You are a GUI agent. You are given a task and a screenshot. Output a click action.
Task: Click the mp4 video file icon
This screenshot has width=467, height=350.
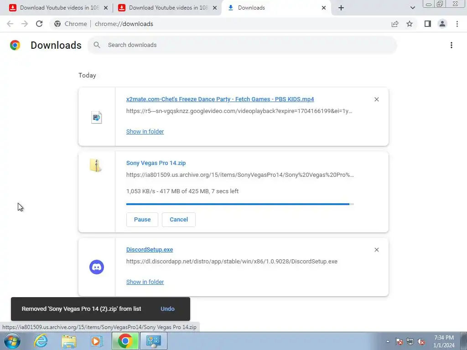coord(97,117)
